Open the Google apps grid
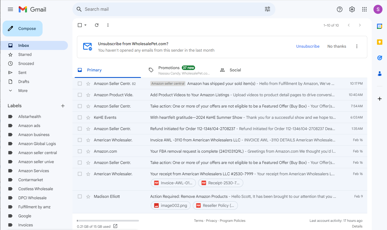The width and height of the screenshot is (387, 230). (x=364, y=9)
